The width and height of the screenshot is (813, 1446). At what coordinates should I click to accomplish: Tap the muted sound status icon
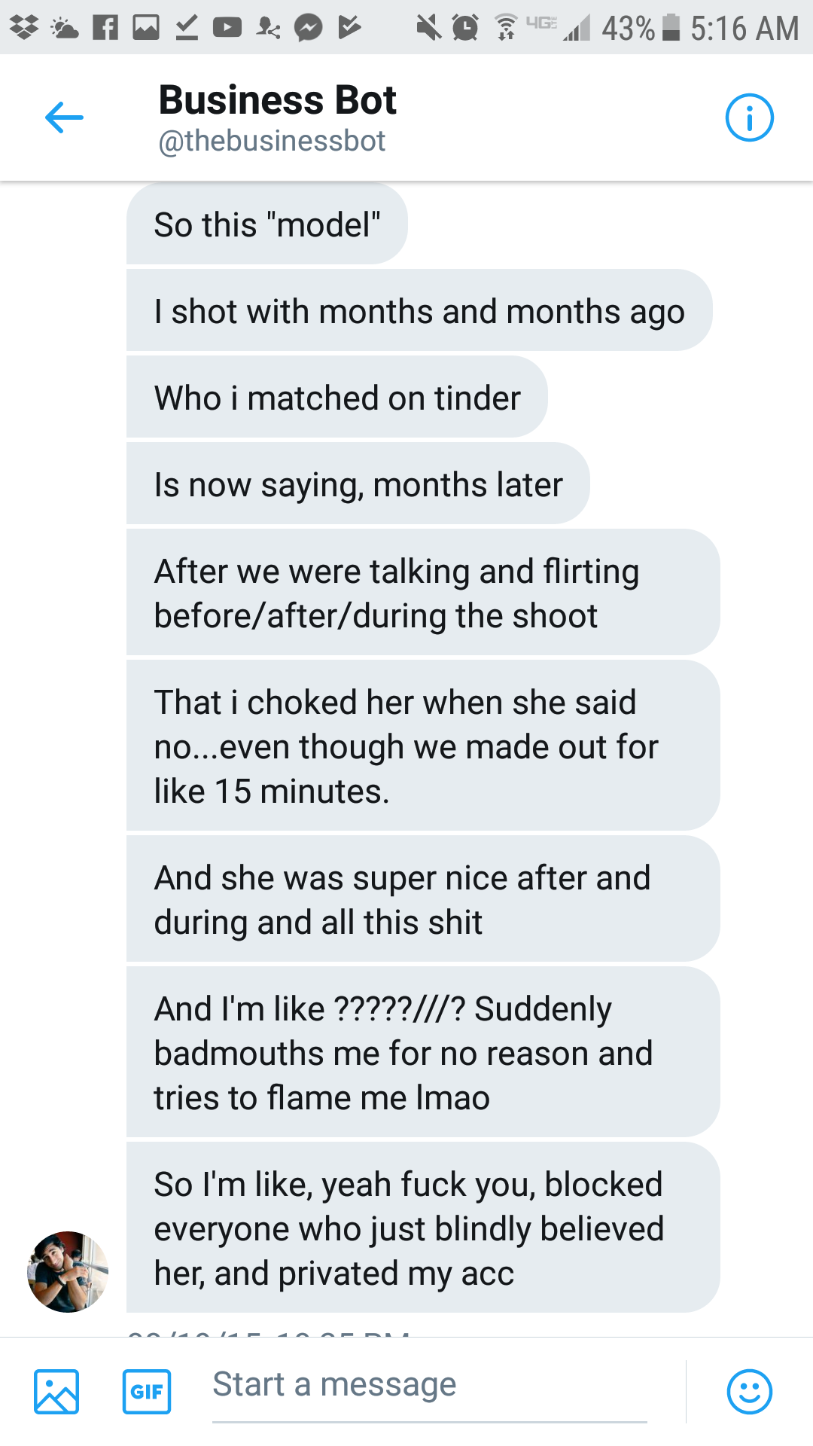click(428, 28)
